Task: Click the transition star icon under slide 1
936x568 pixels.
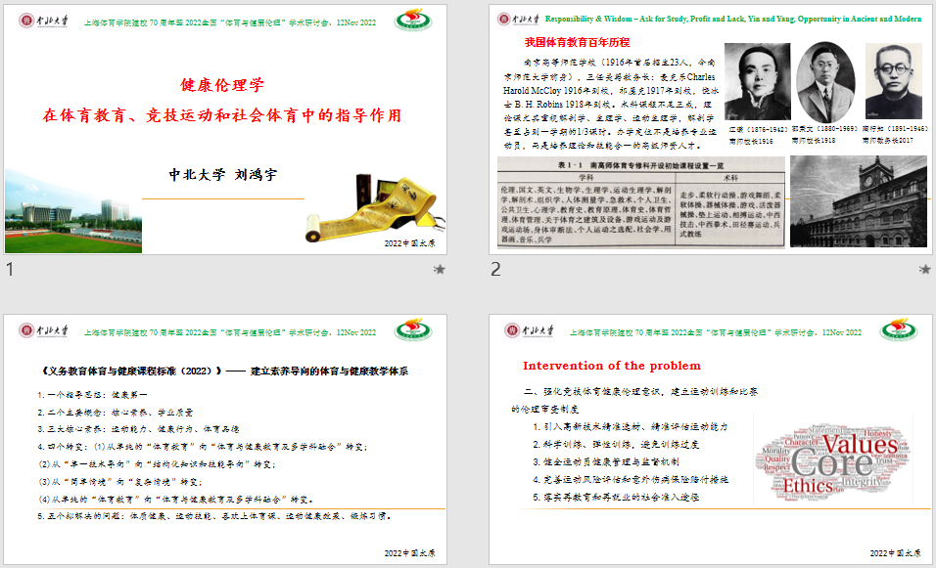Action: point(440,269)
